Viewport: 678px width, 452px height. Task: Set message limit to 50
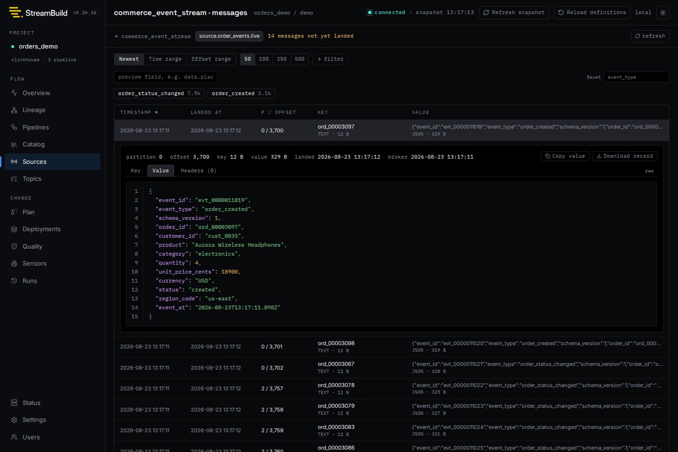coord(248,59)
